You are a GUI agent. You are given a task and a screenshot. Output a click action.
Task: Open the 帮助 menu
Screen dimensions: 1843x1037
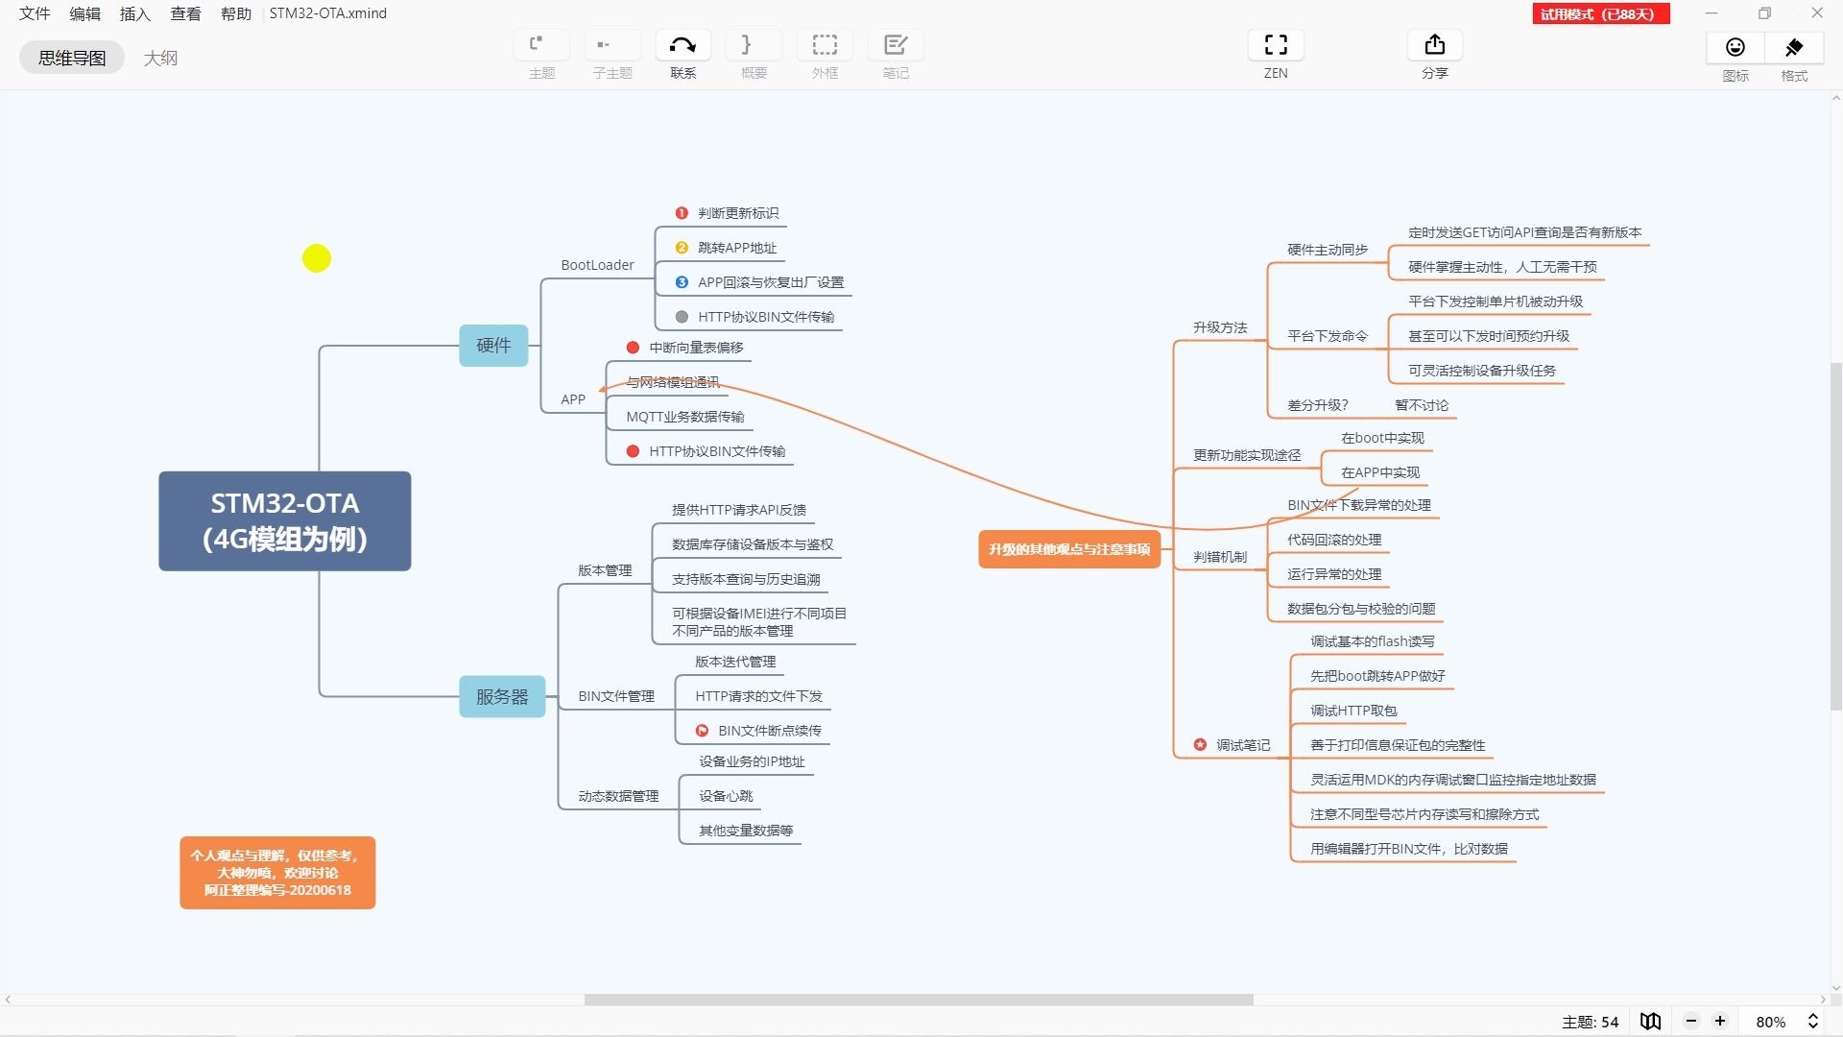tap(235, 13)
